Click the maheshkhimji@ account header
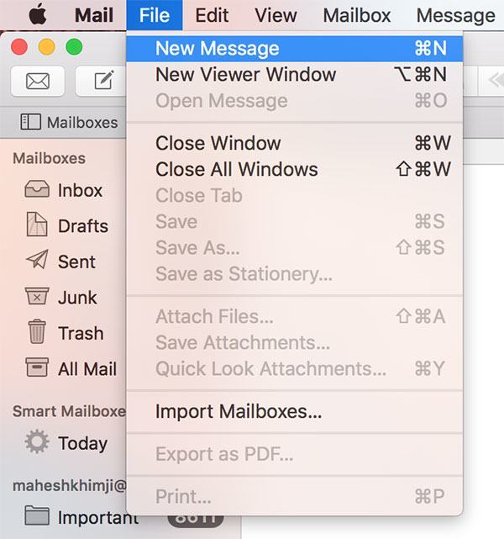The height and width of the screenshot is (539, 504). click(70, 485)
